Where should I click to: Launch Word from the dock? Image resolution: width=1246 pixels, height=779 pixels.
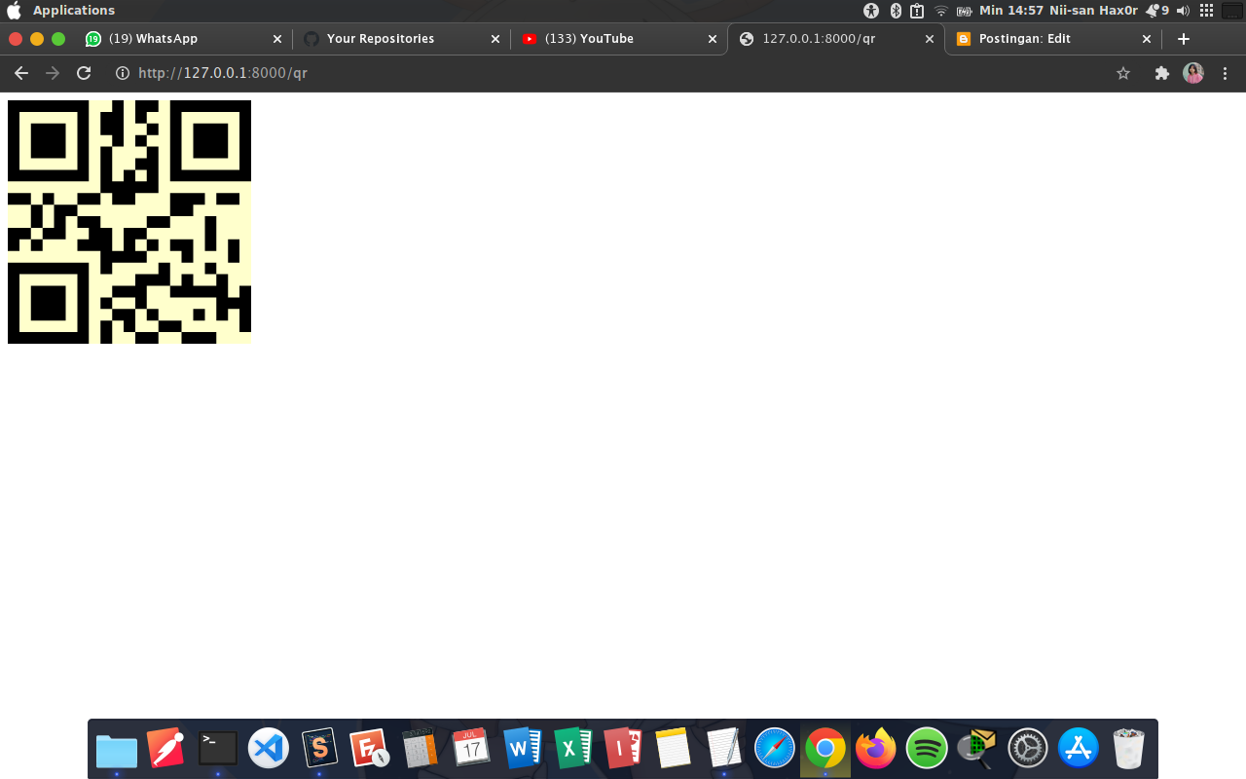[x=523, y=749]
